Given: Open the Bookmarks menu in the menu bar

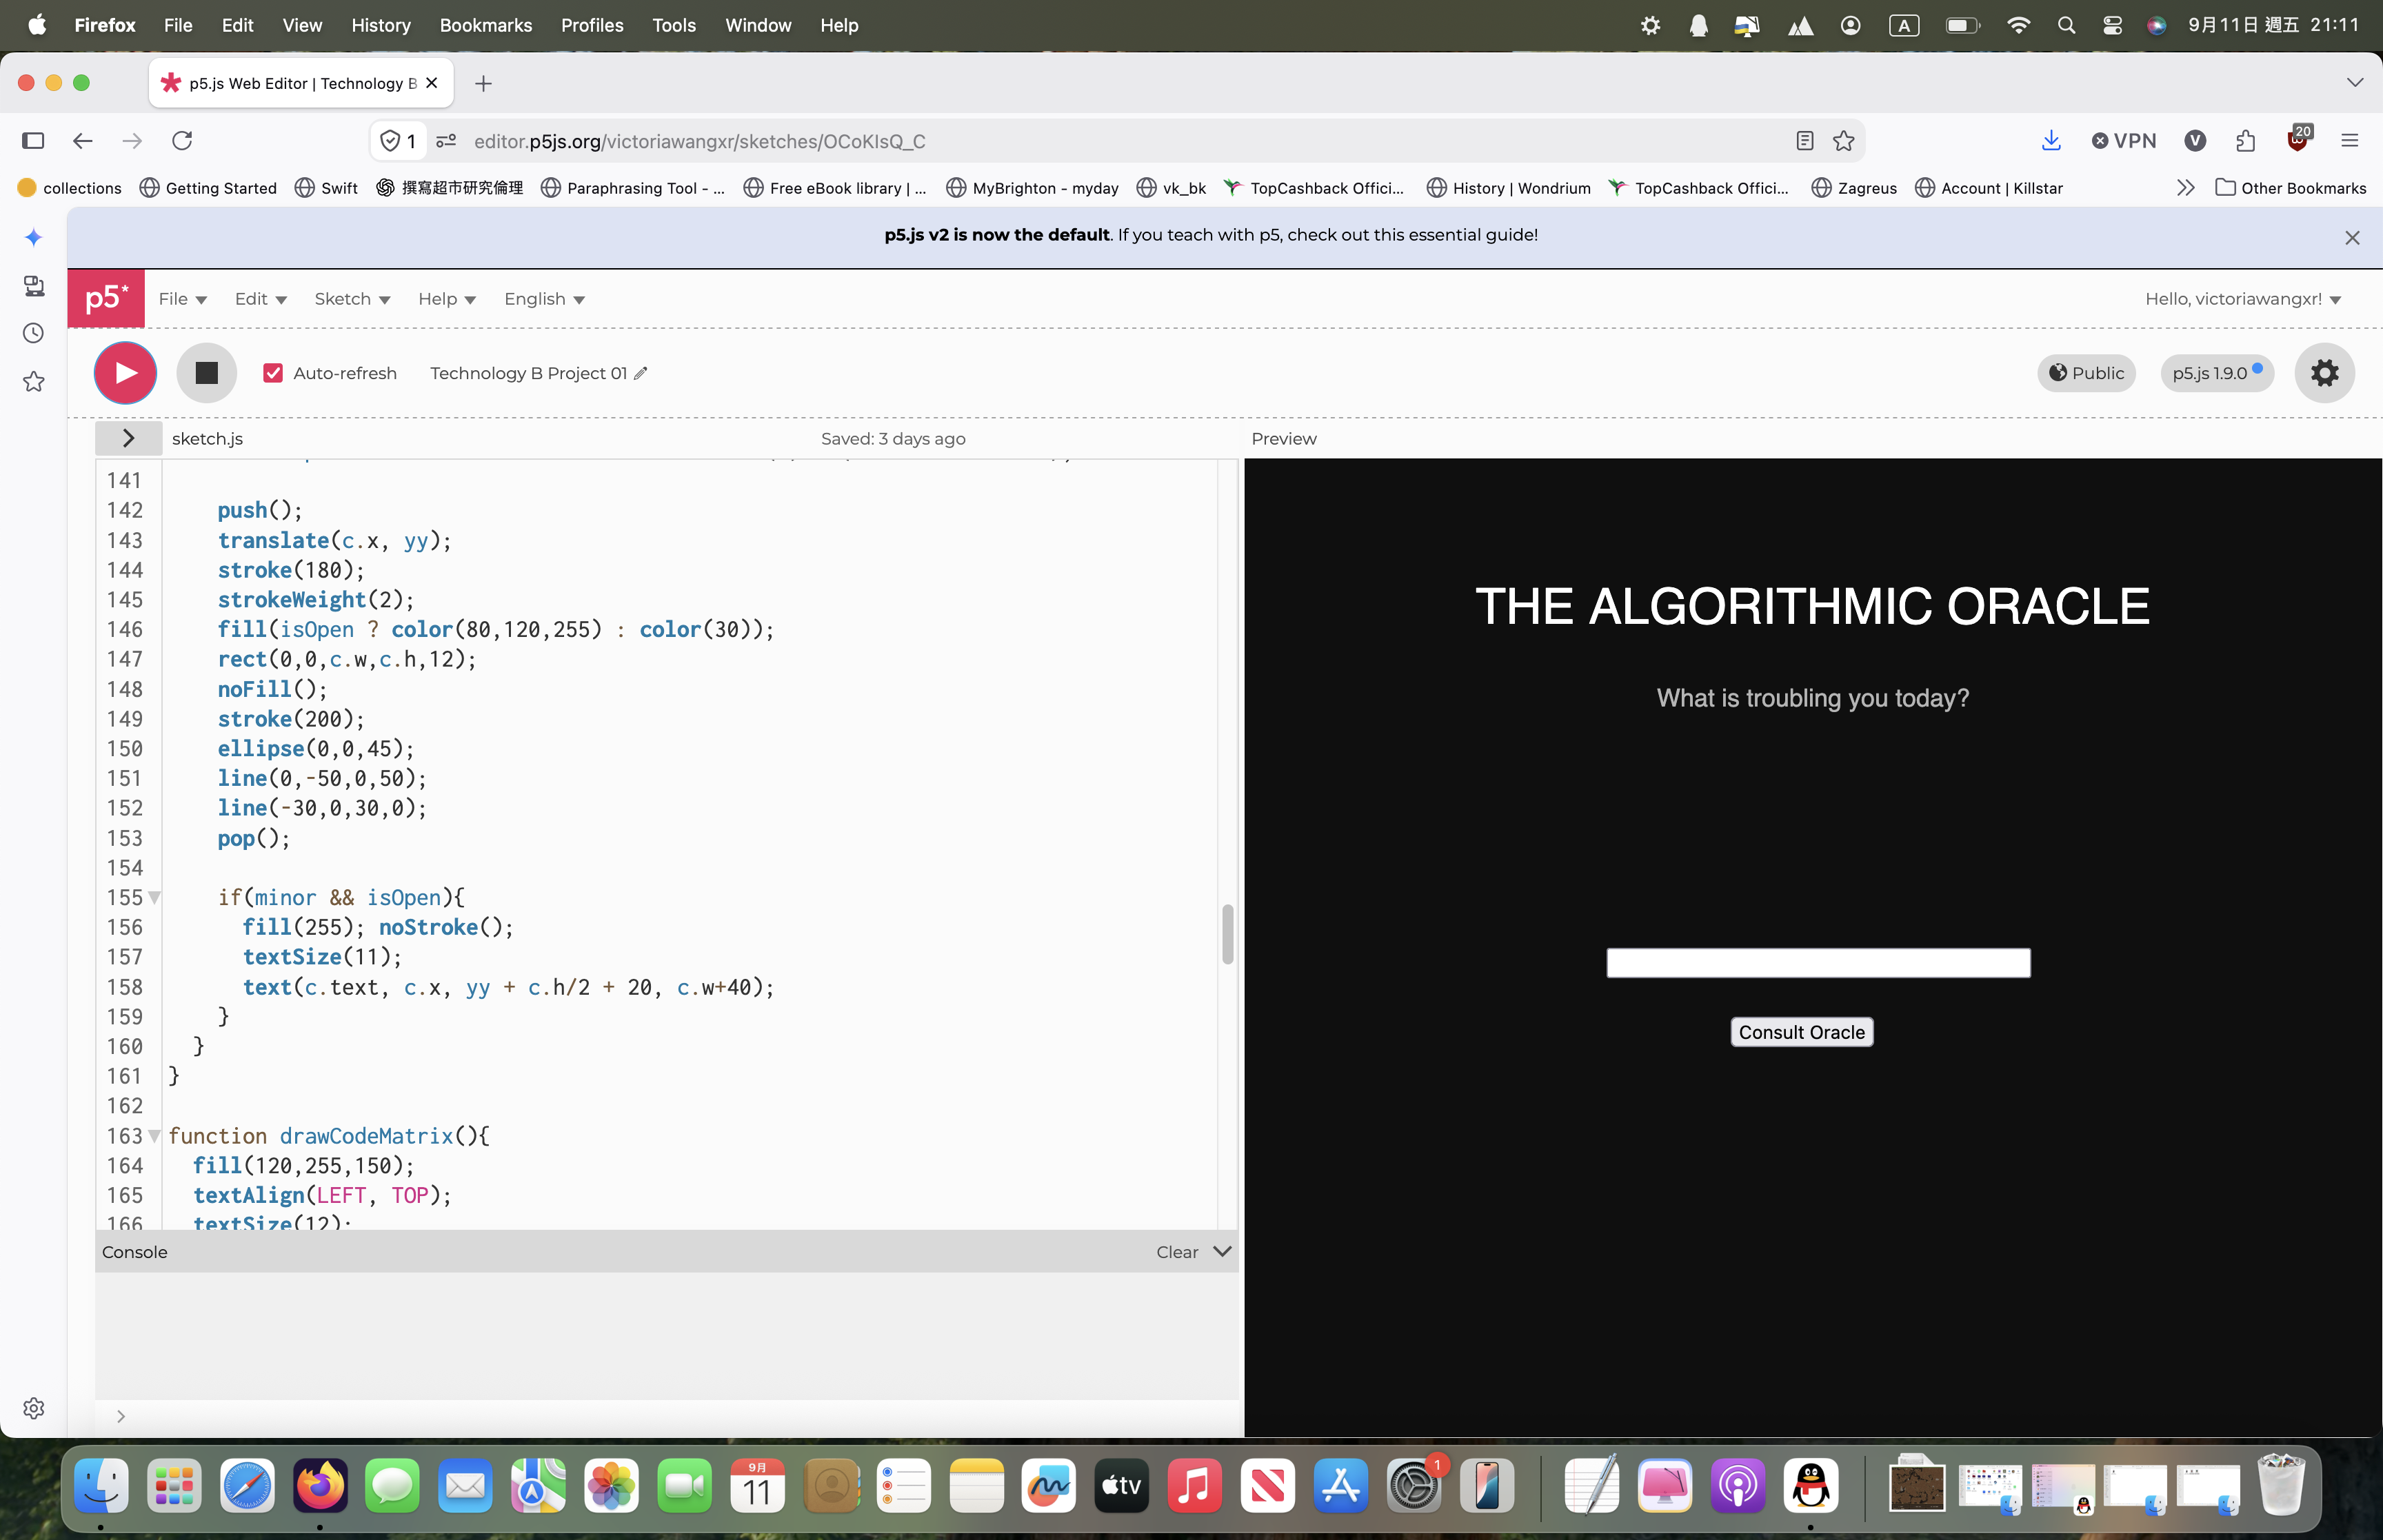Looking at the screenshot, I should pos(485,25).
